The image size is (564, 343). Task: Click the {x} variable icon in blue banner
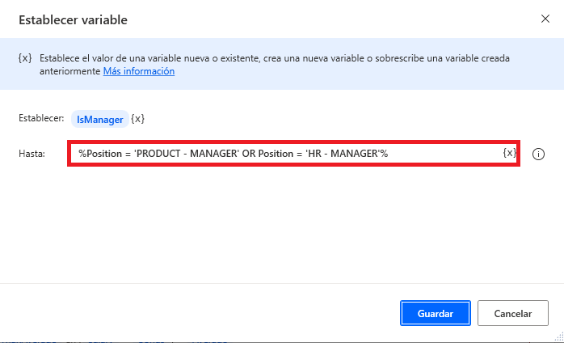(25, 58)
